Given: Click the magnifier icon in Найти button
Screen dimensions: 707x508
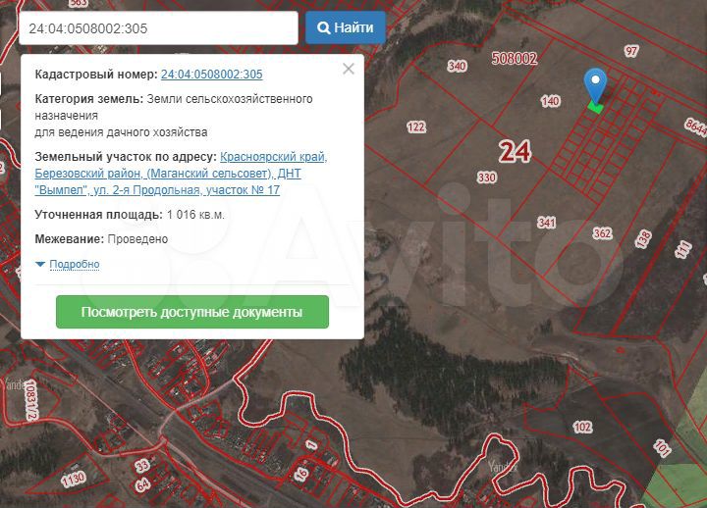Looking at the screenshot, I should 324,27.
